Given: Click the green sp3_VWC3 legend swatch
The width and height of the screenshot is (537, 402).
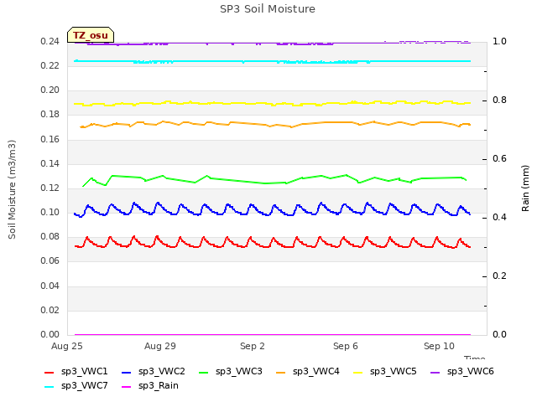Looking at the screenshot, I should point(204,372).
